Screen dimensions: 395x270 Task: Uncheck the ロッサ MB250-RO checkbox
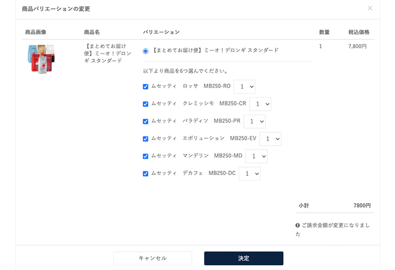click(x=145, y=87)
